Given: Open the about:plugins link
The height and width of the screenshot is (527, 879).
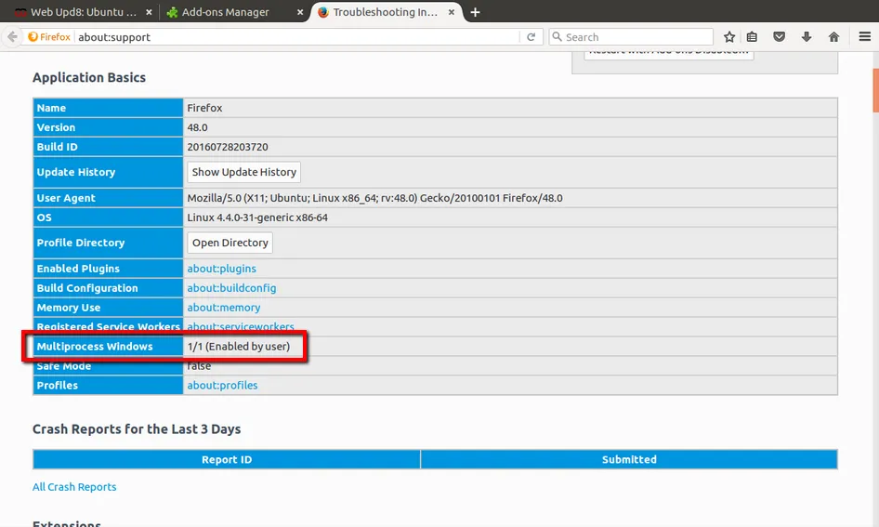Looking at the screenshot, I should 221,269.
